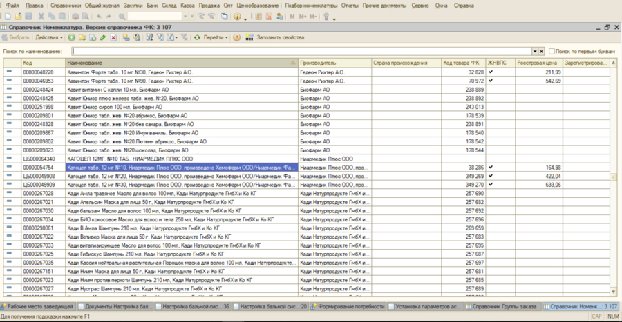Click the Add new group folder icon
Image resolution: width=622 pixels, height=322 pixels.
click(82, 38)
